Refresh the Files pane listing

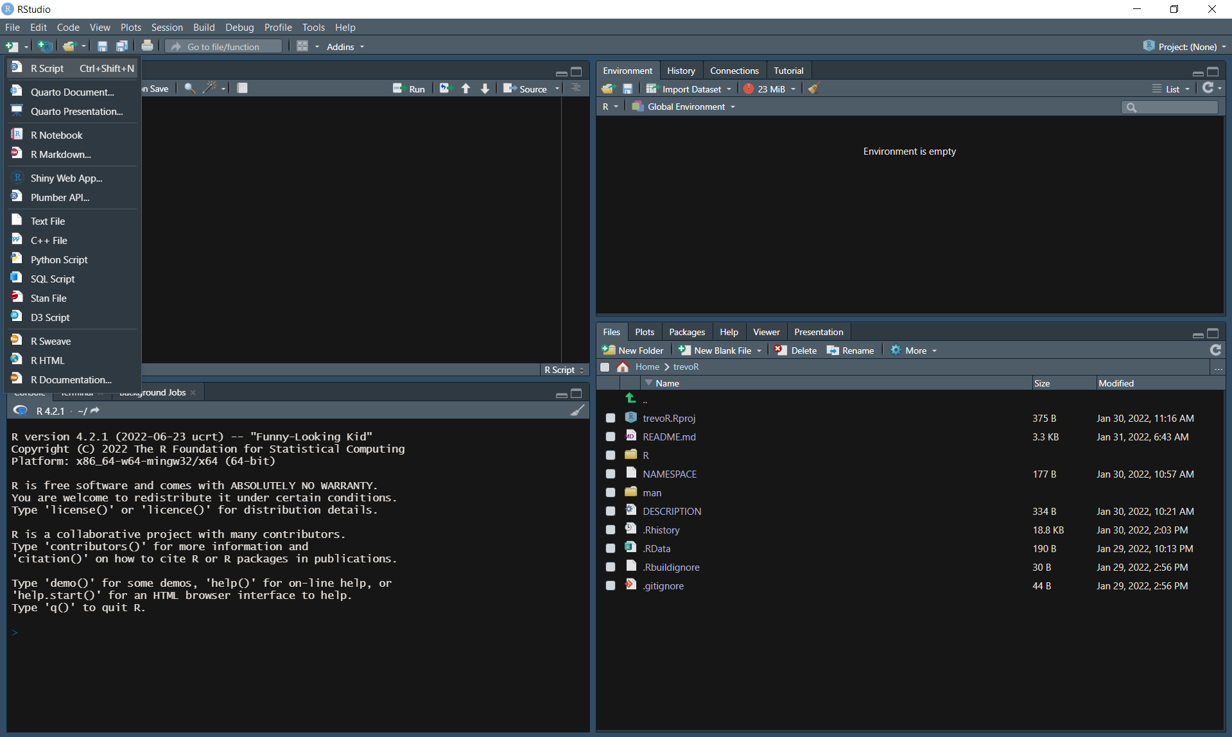[x=1215, y=350]
